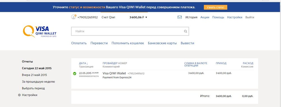The width and height of the screenshot is (281, 107).
Task: Click Выбрать период option
Action: [x=33, y=88]
